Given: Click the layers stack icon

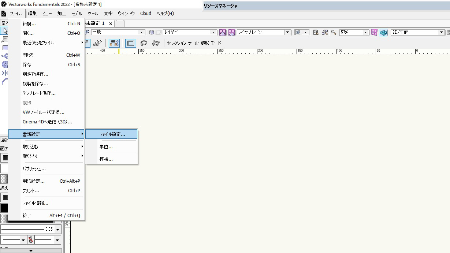Looking at the screenshot, I should coord(152,32).
